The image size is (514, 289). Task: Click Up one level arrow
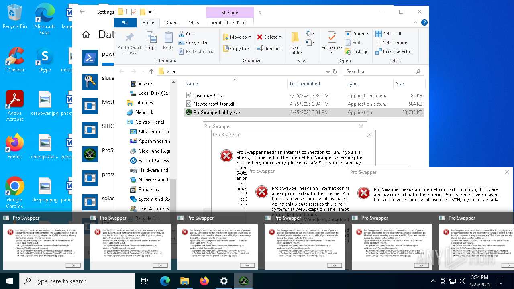151,71
